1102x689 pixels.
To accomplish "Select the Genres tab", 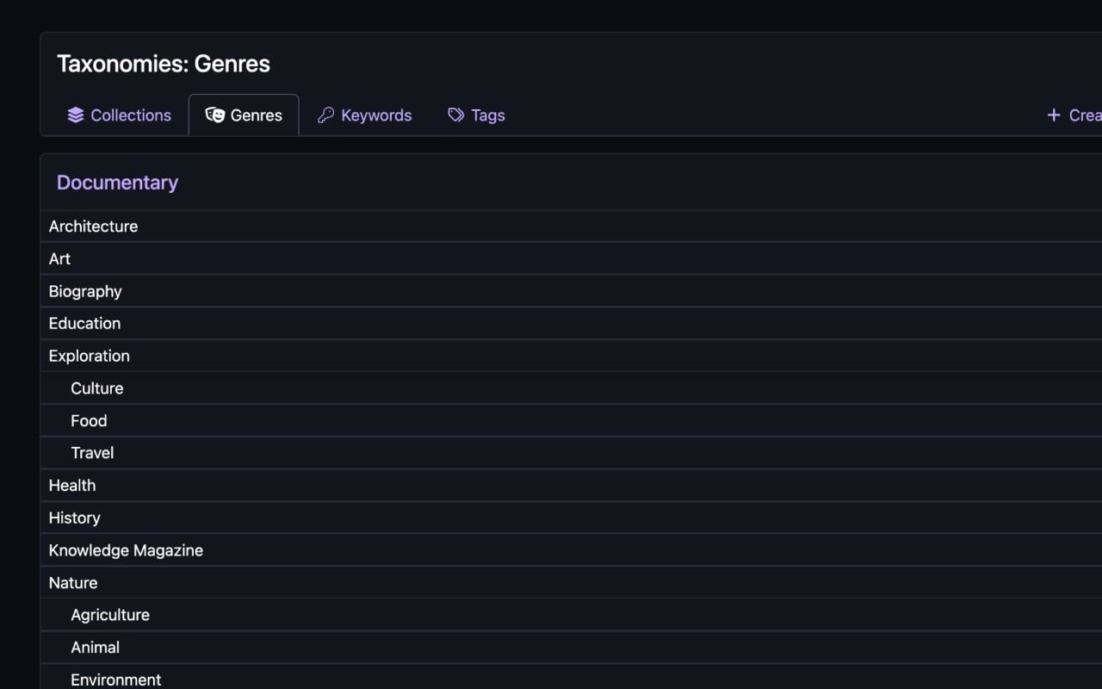I will click(x=244, y=114).
